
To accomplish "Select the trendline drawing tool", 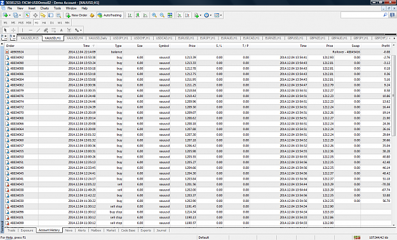I will coord(38,30).
